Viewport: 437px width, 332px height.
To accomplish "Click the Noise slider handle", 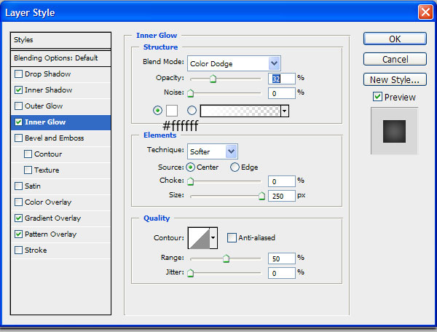I will coord(190,93).
